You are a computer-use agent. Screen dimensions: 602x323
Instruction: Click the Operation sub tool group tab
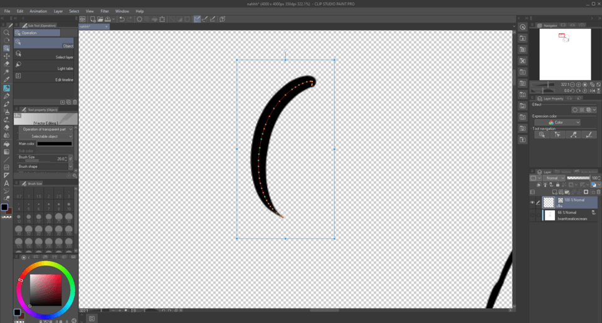(37, 33)
